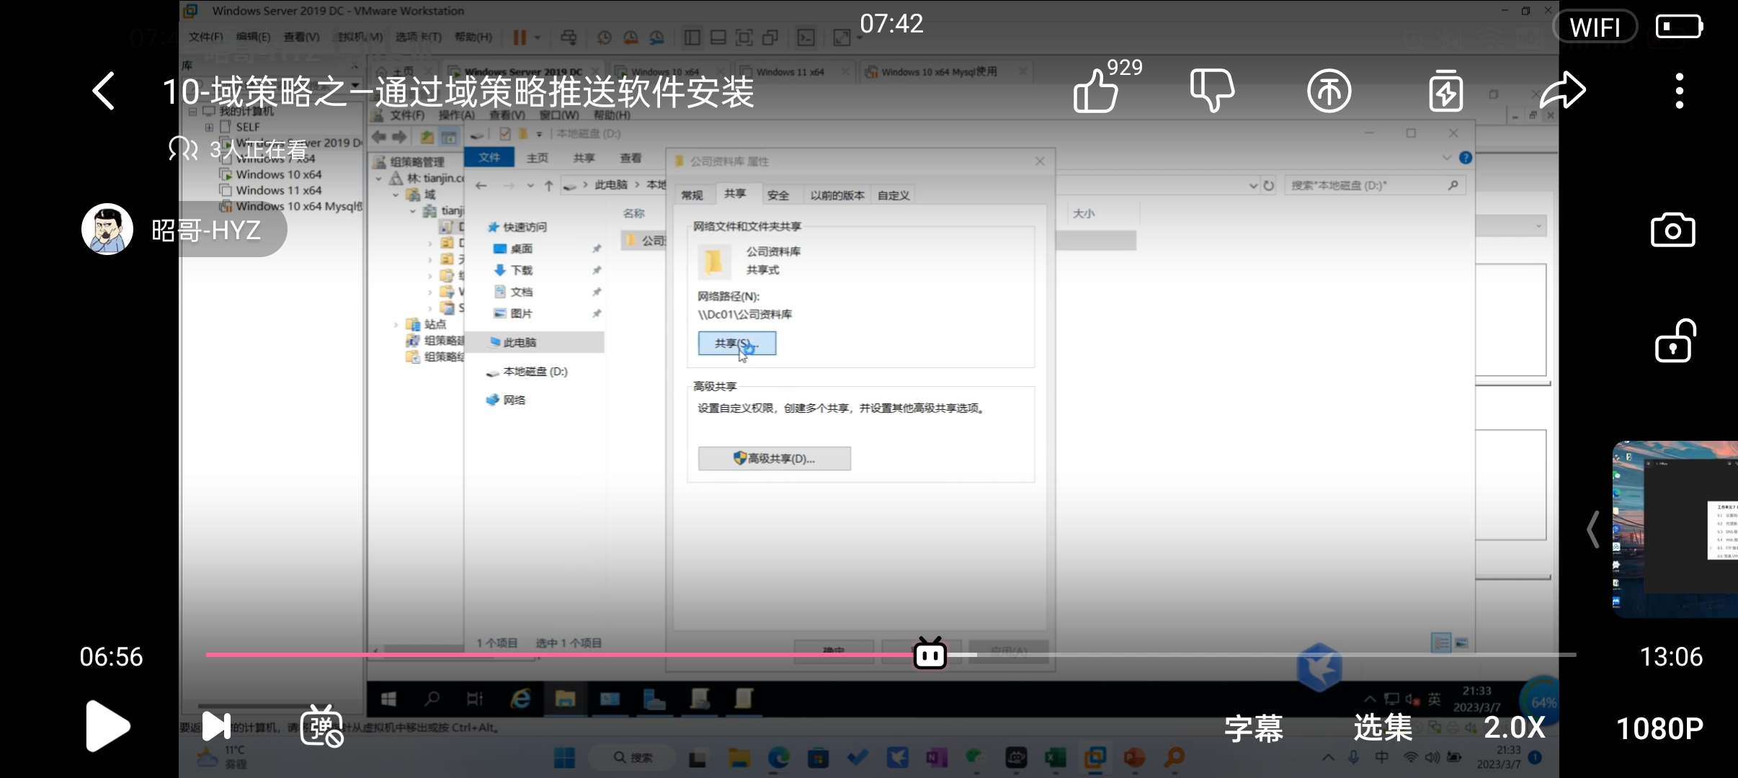
Task: Tap the thumbs-down dislike icon
Action: pos(1212,91)
